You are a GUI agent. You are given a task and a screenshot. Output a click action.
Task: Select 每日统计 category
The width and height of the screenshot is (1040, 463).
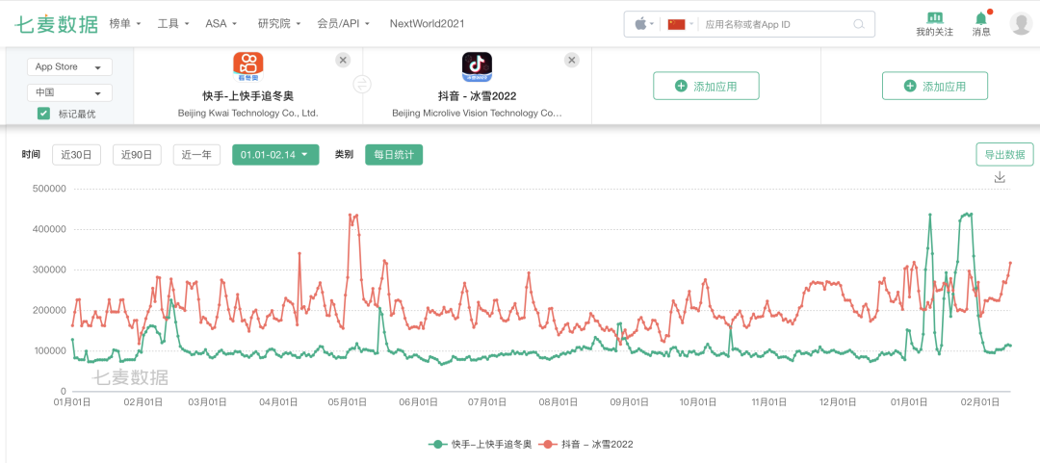coord(394,155)
